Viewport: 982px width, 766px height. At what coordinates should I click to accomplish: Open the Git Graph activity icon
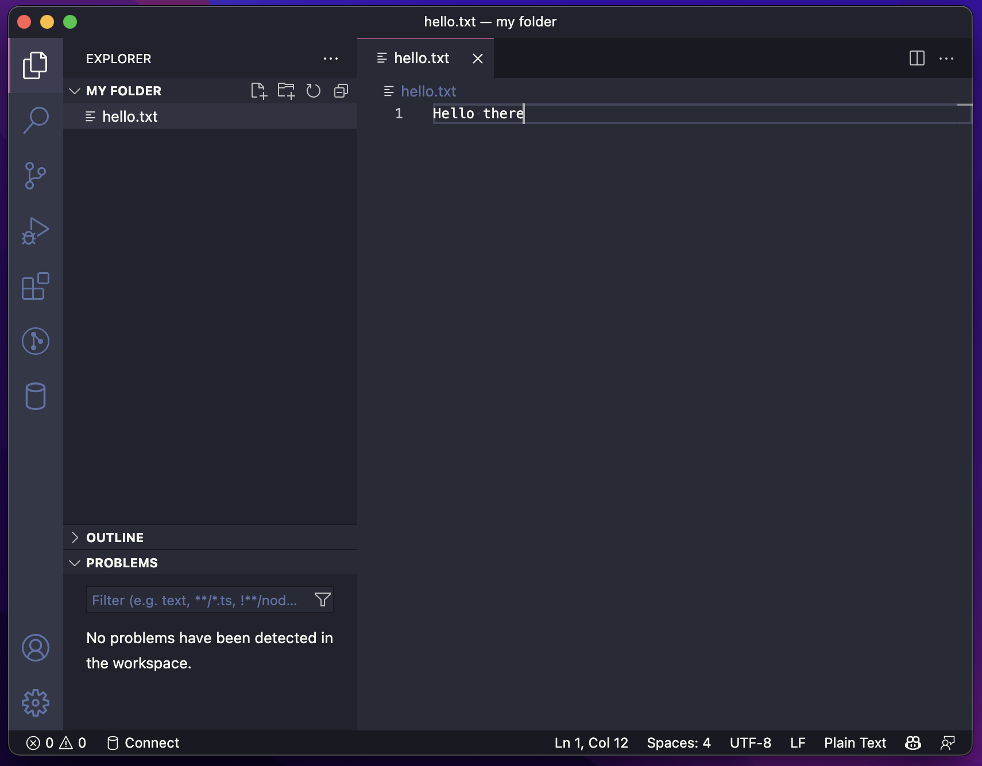coord(35,341)
